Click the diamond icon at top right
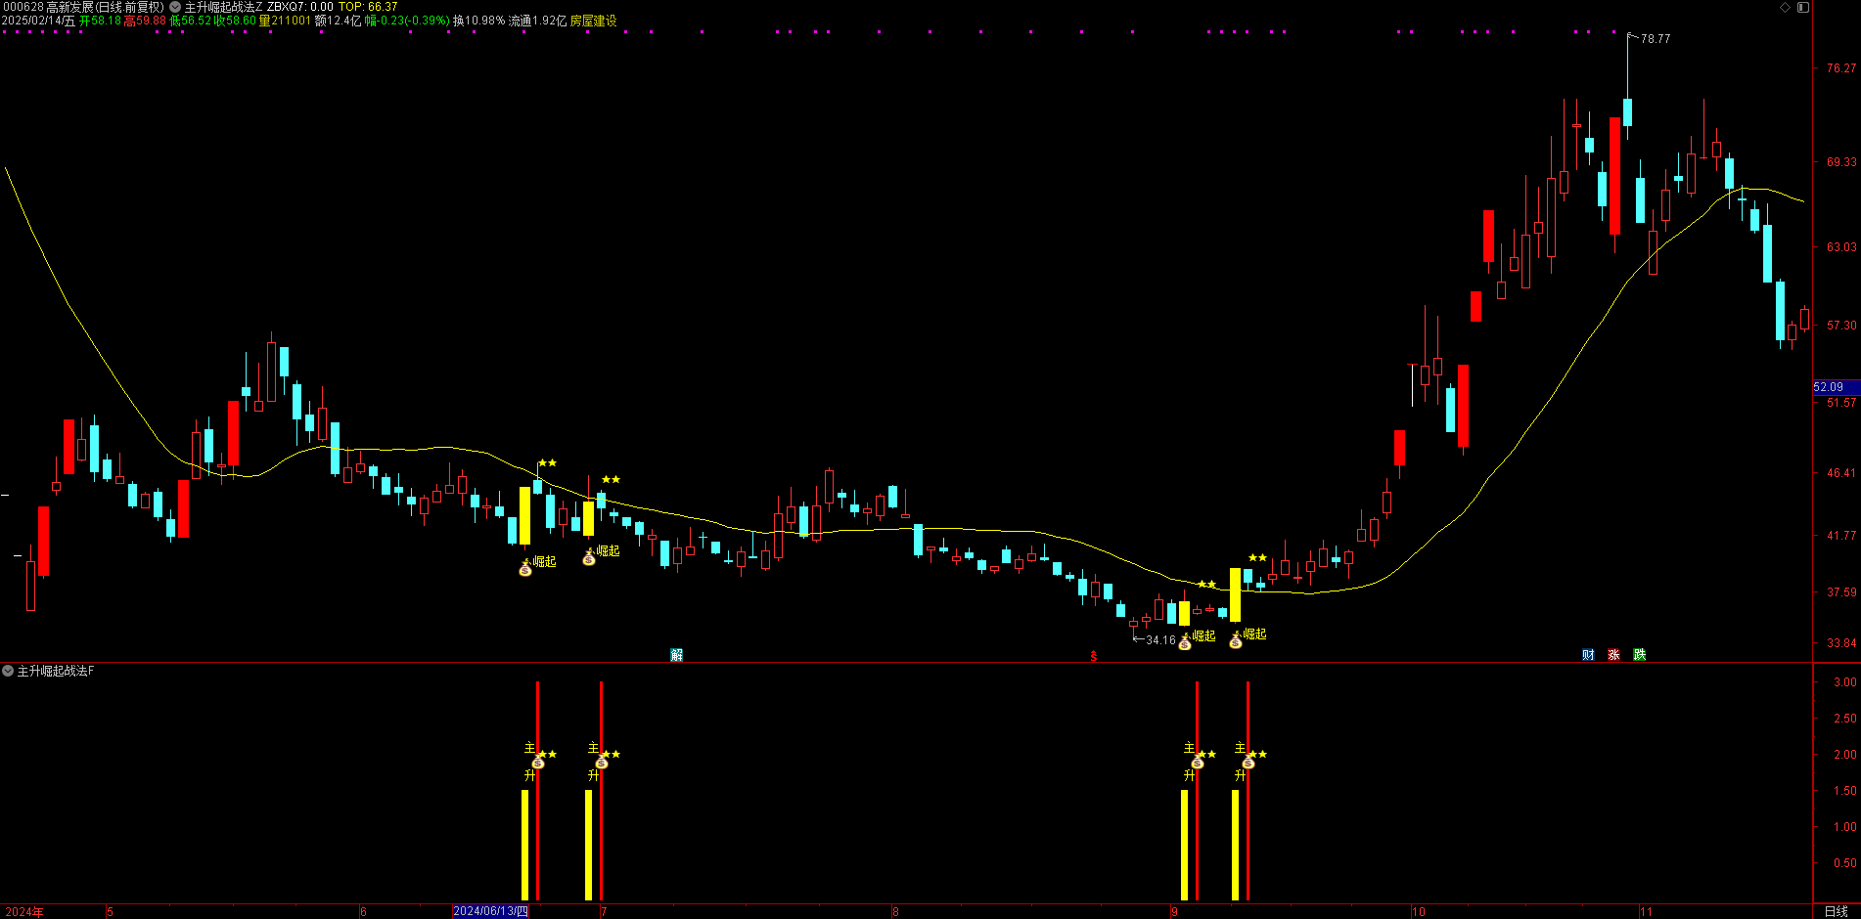Viewport: 1861px width, 919px height. 1786,7
